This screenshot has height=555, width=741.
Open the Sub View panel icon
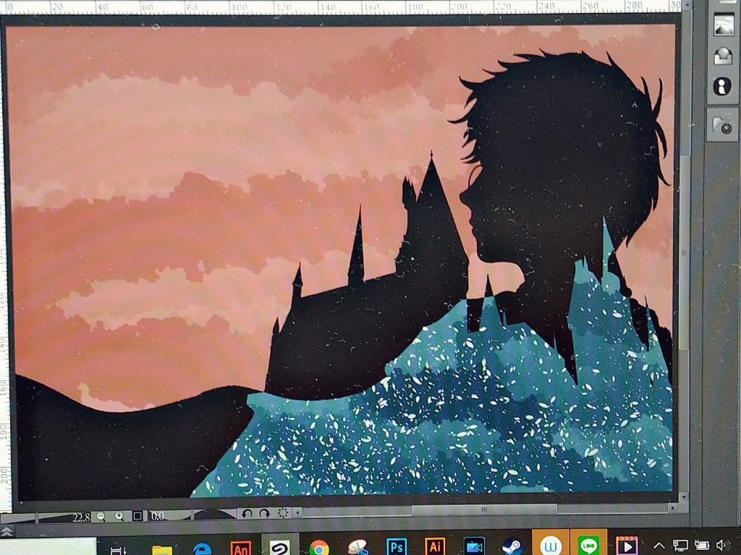[723, 56]
